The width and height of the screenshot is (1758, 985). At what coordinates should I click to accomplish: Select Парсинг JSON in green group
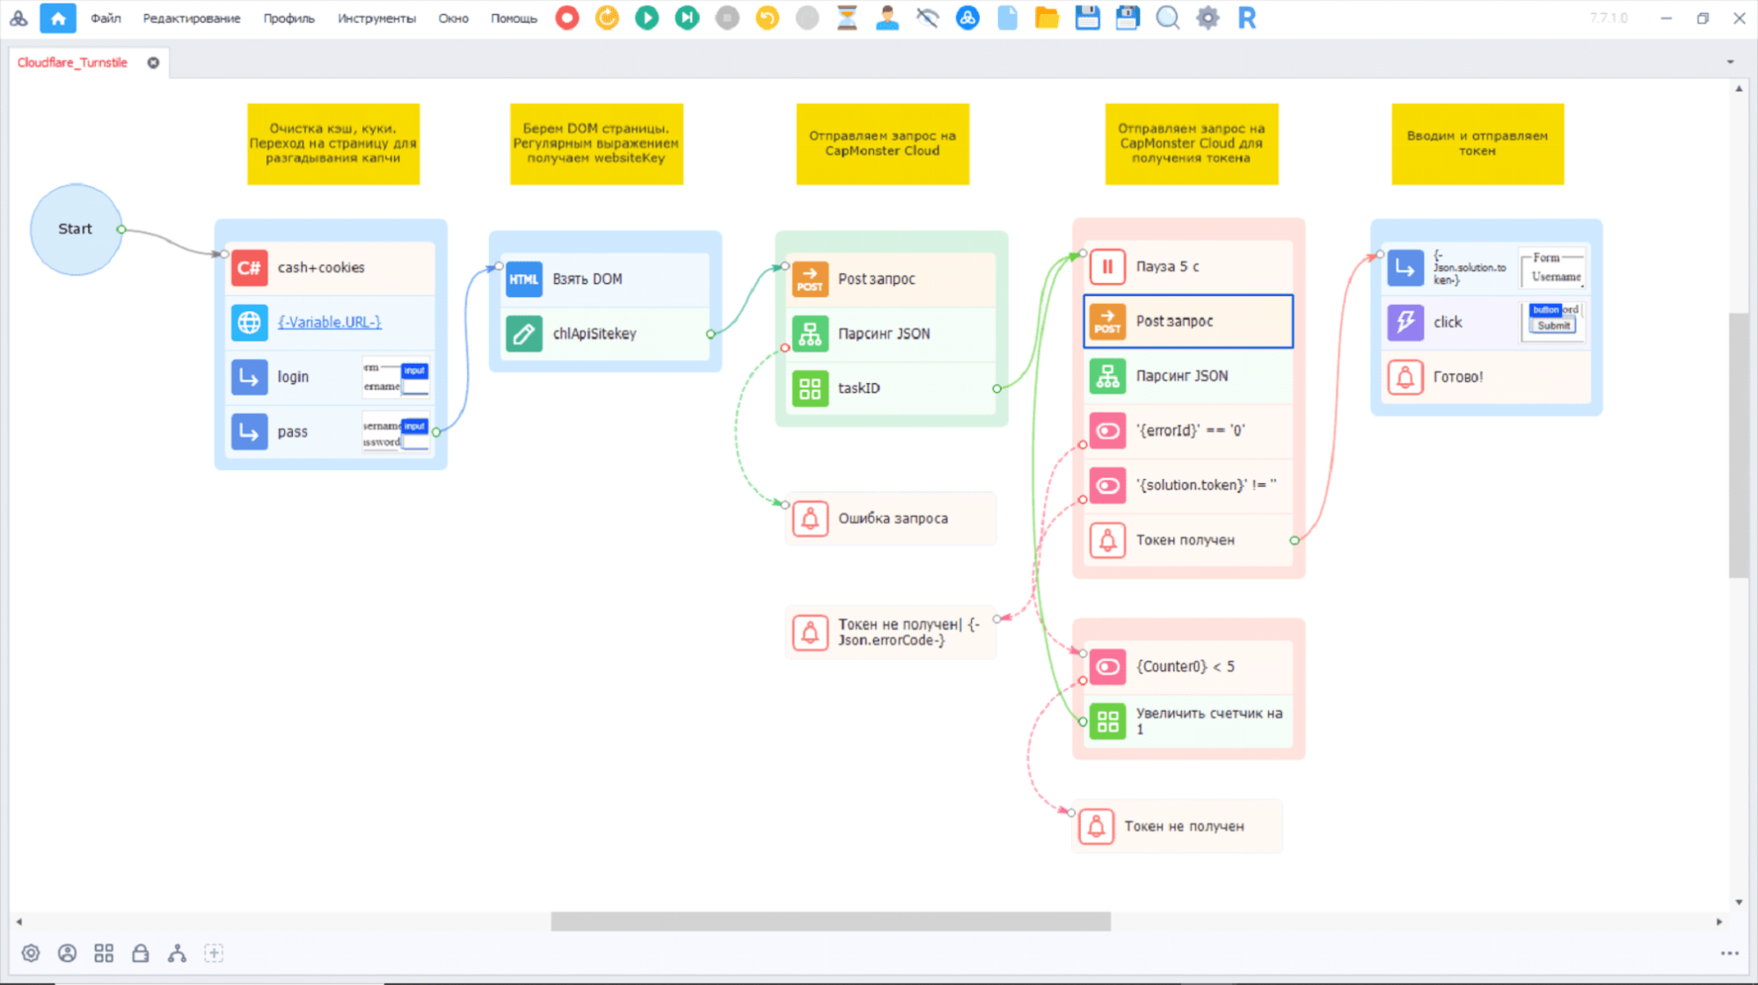pos(891,334)
